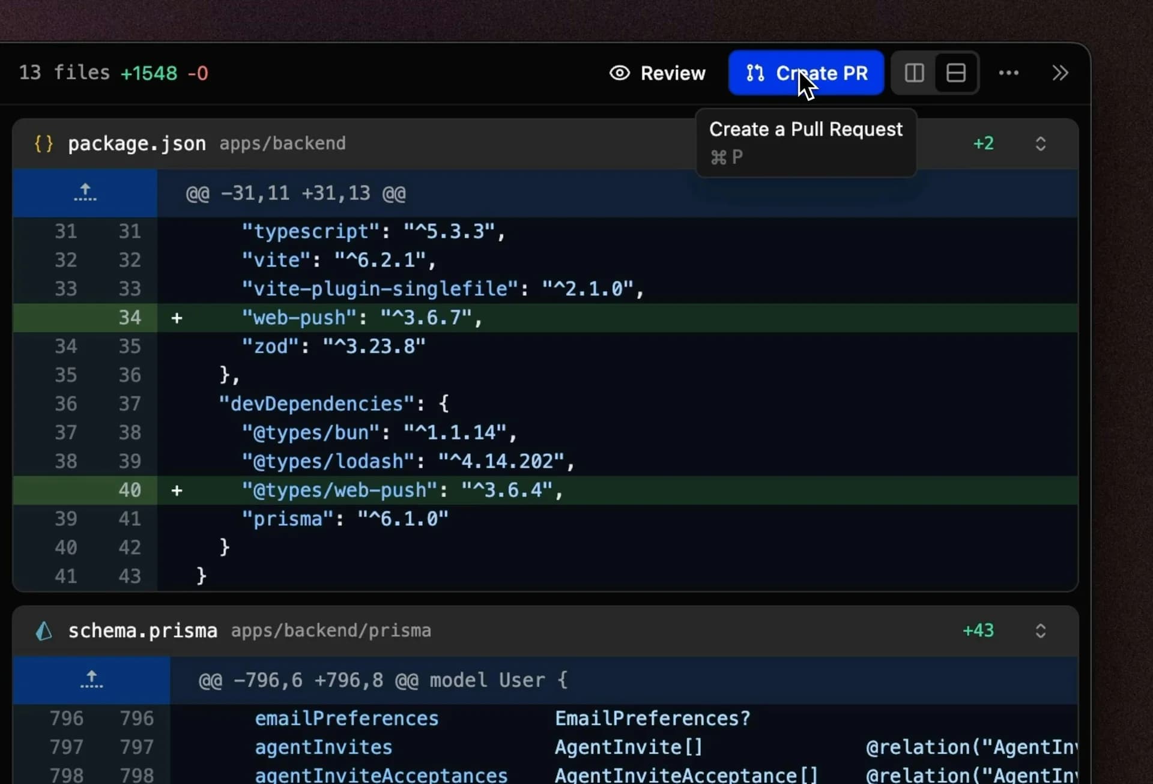The height and width of the screenshot is (784, 1153).
Task: Click the expand-context arrow in the package.json hunk
Action: 84,193
